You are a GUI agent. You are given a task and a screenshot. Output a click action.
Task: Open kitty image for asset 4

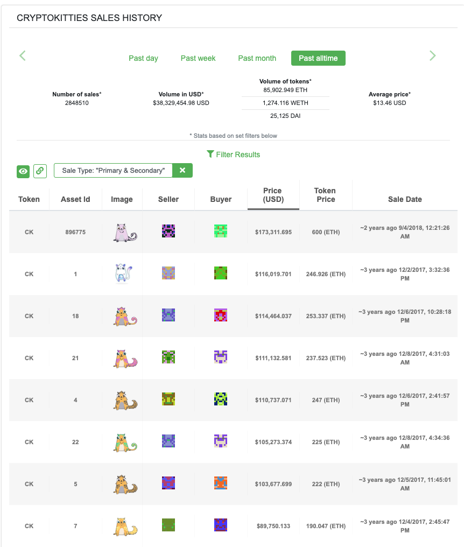click(125, 400)
